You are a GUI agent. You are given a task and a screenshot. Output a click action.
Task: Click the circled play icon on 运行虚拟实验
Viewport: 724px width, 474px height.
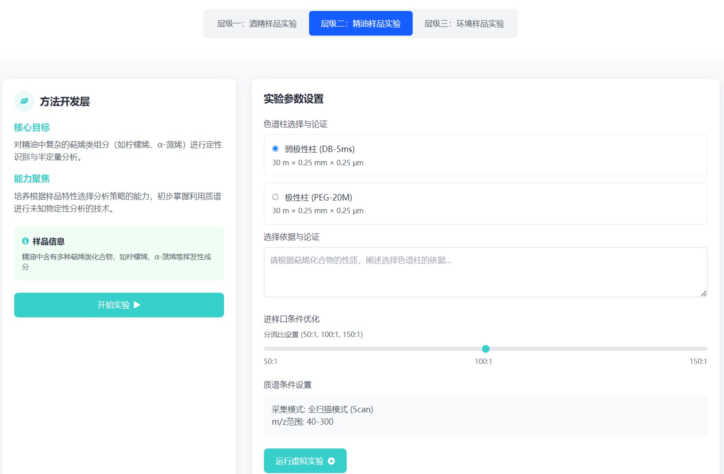pyautogui.click(x=331, y=461)
